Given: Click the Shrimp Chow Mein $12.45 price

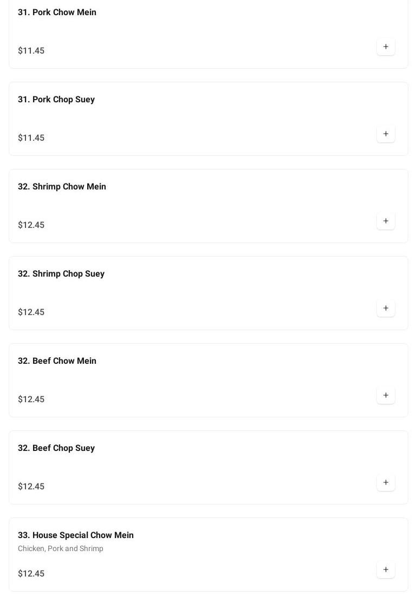Looking at the screenshot, I should tap(31, 225).
